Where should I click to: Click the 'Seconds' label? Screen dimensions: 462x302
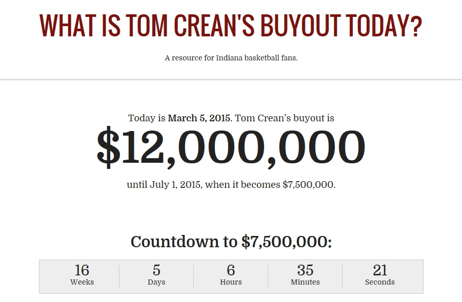(379, 282)
